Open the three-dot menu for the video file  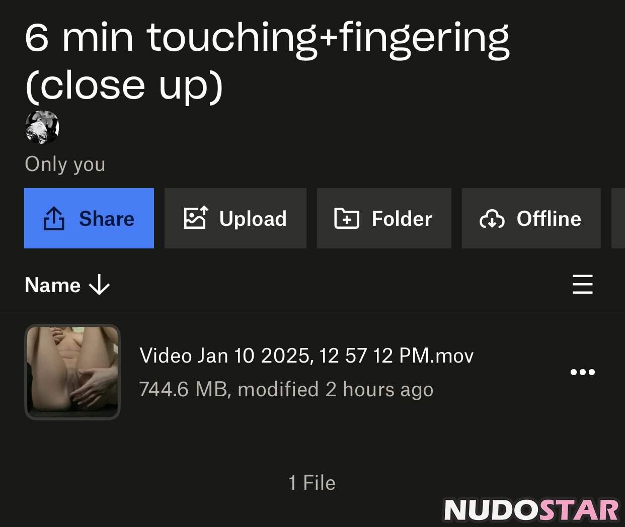point(582,372)
